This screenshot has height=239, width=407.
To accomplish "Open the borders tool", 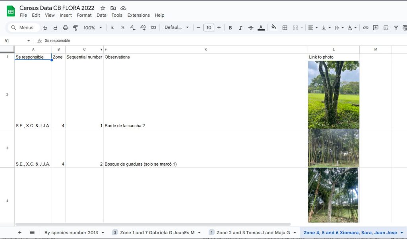I will pos(285,28).
